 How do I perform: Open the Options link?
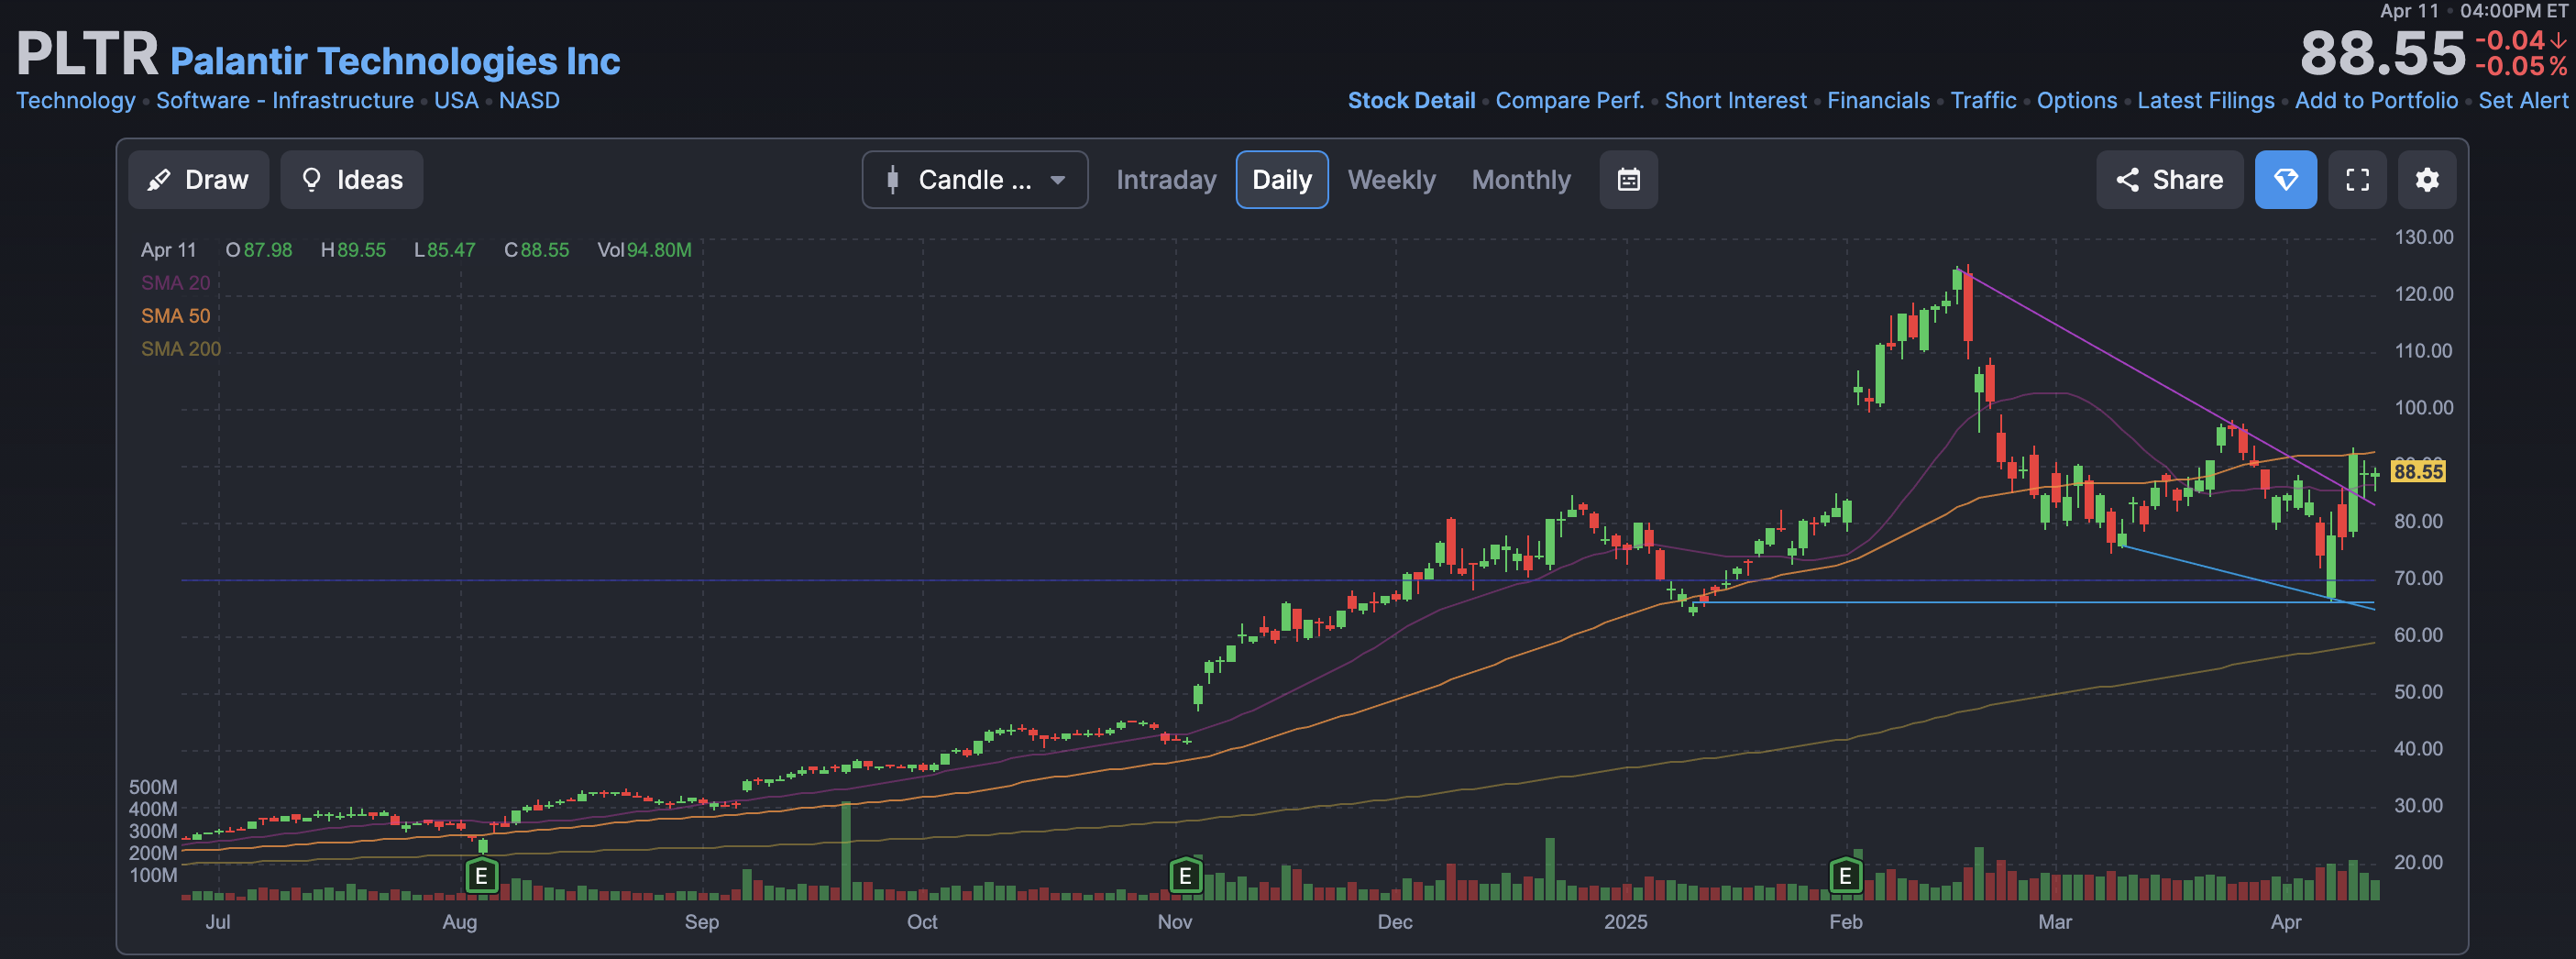[x=2076, y=100]
